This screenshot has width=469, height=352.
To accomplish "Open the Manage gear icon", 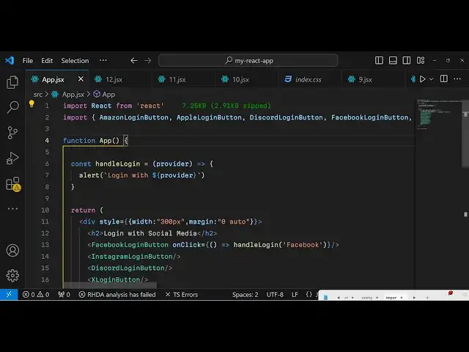I will (x=12, y=276).
